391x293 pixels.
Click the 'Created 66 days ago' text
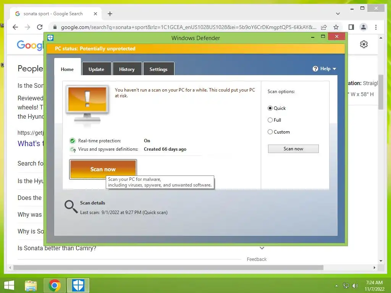click(165, 149)
